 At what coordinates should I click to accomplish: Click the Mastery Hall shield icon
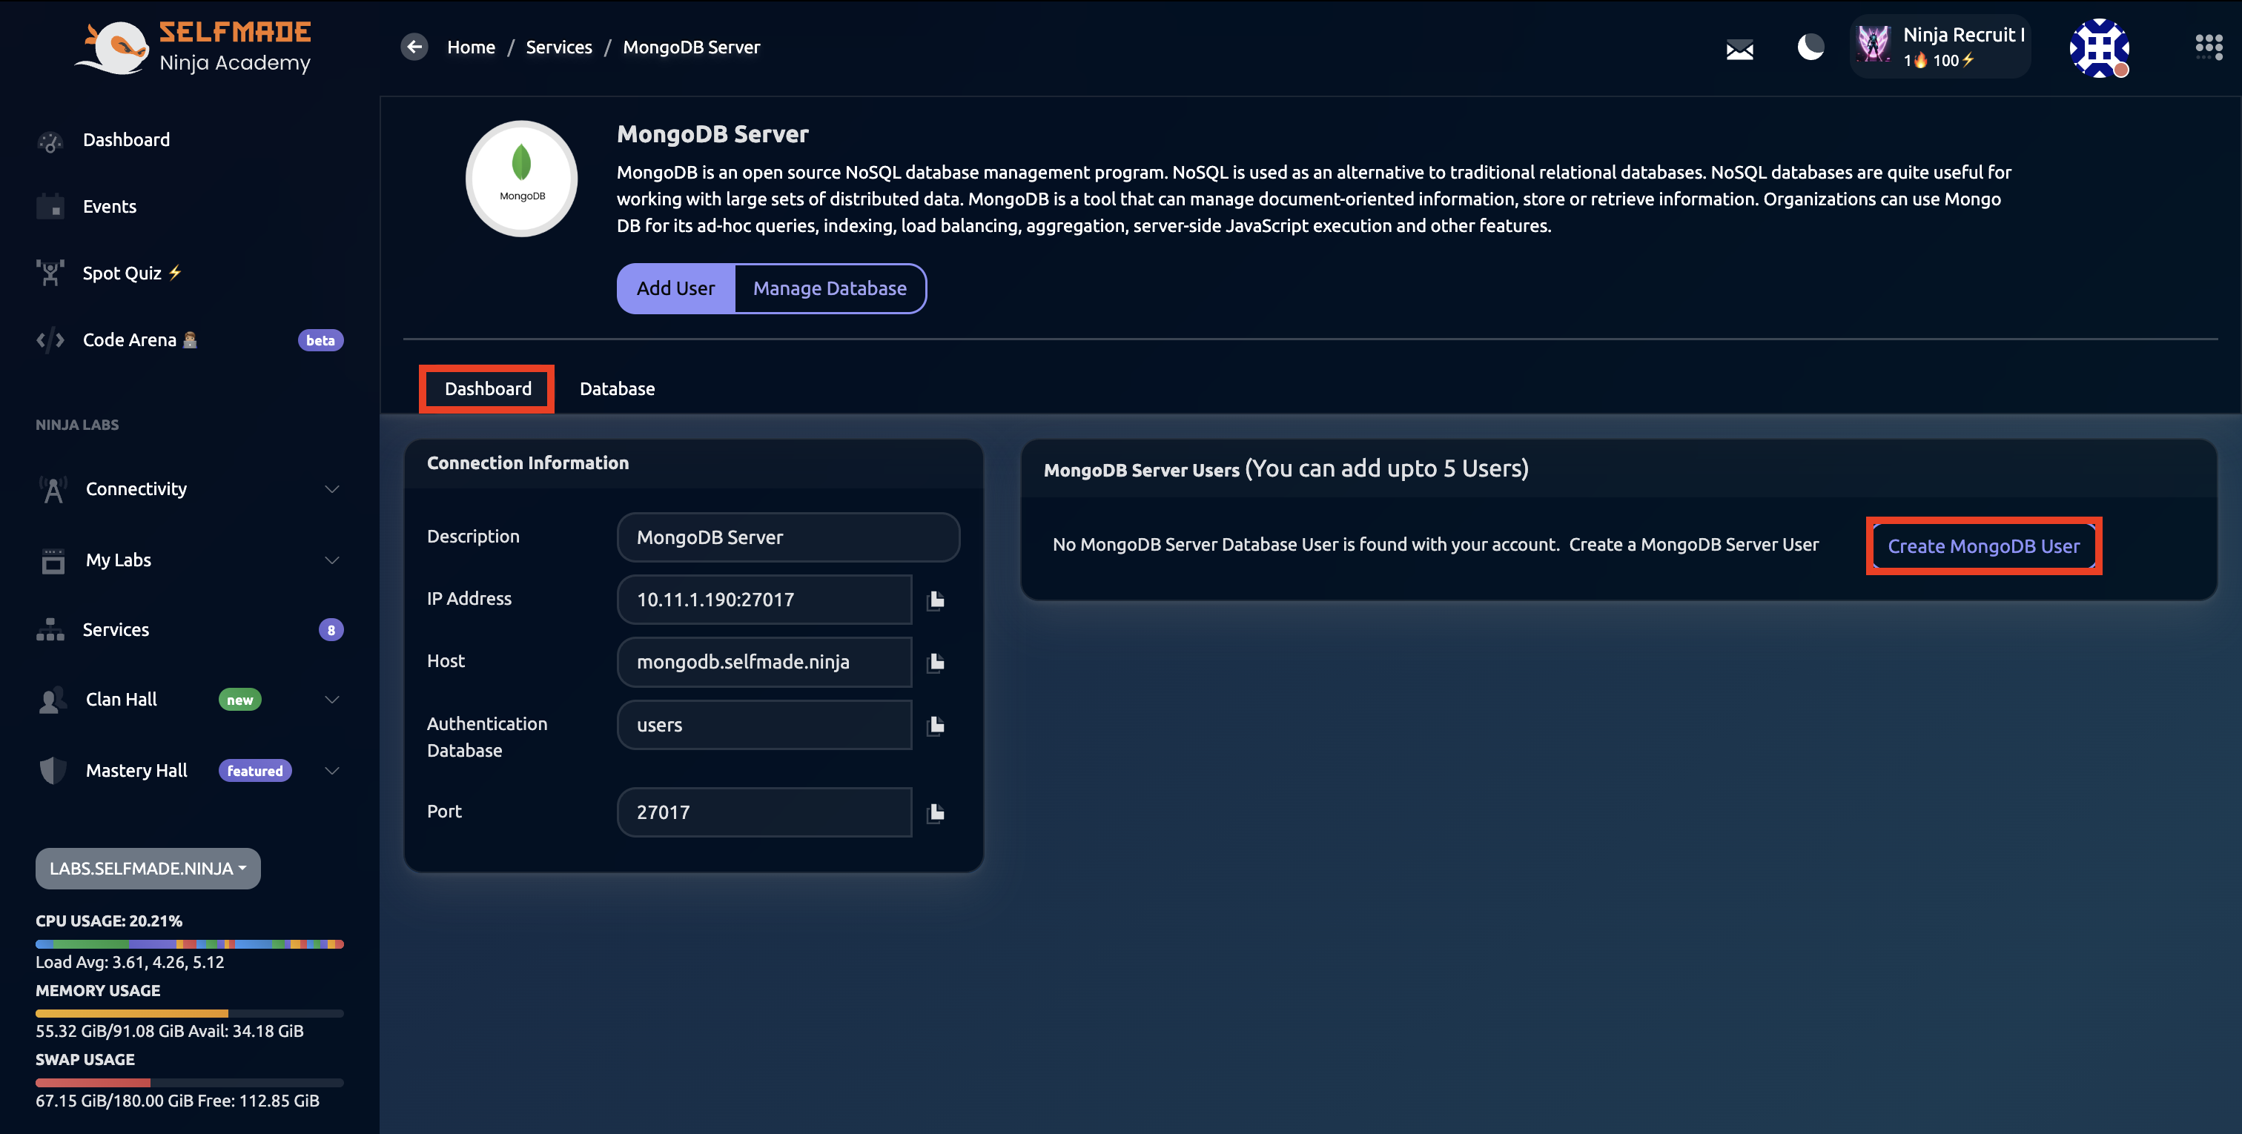coord(53,771)
